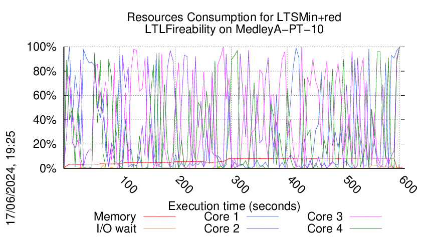Click the green Core 4 legend line sample
This screenshot has height=238, width=426.
pos(366,228)
